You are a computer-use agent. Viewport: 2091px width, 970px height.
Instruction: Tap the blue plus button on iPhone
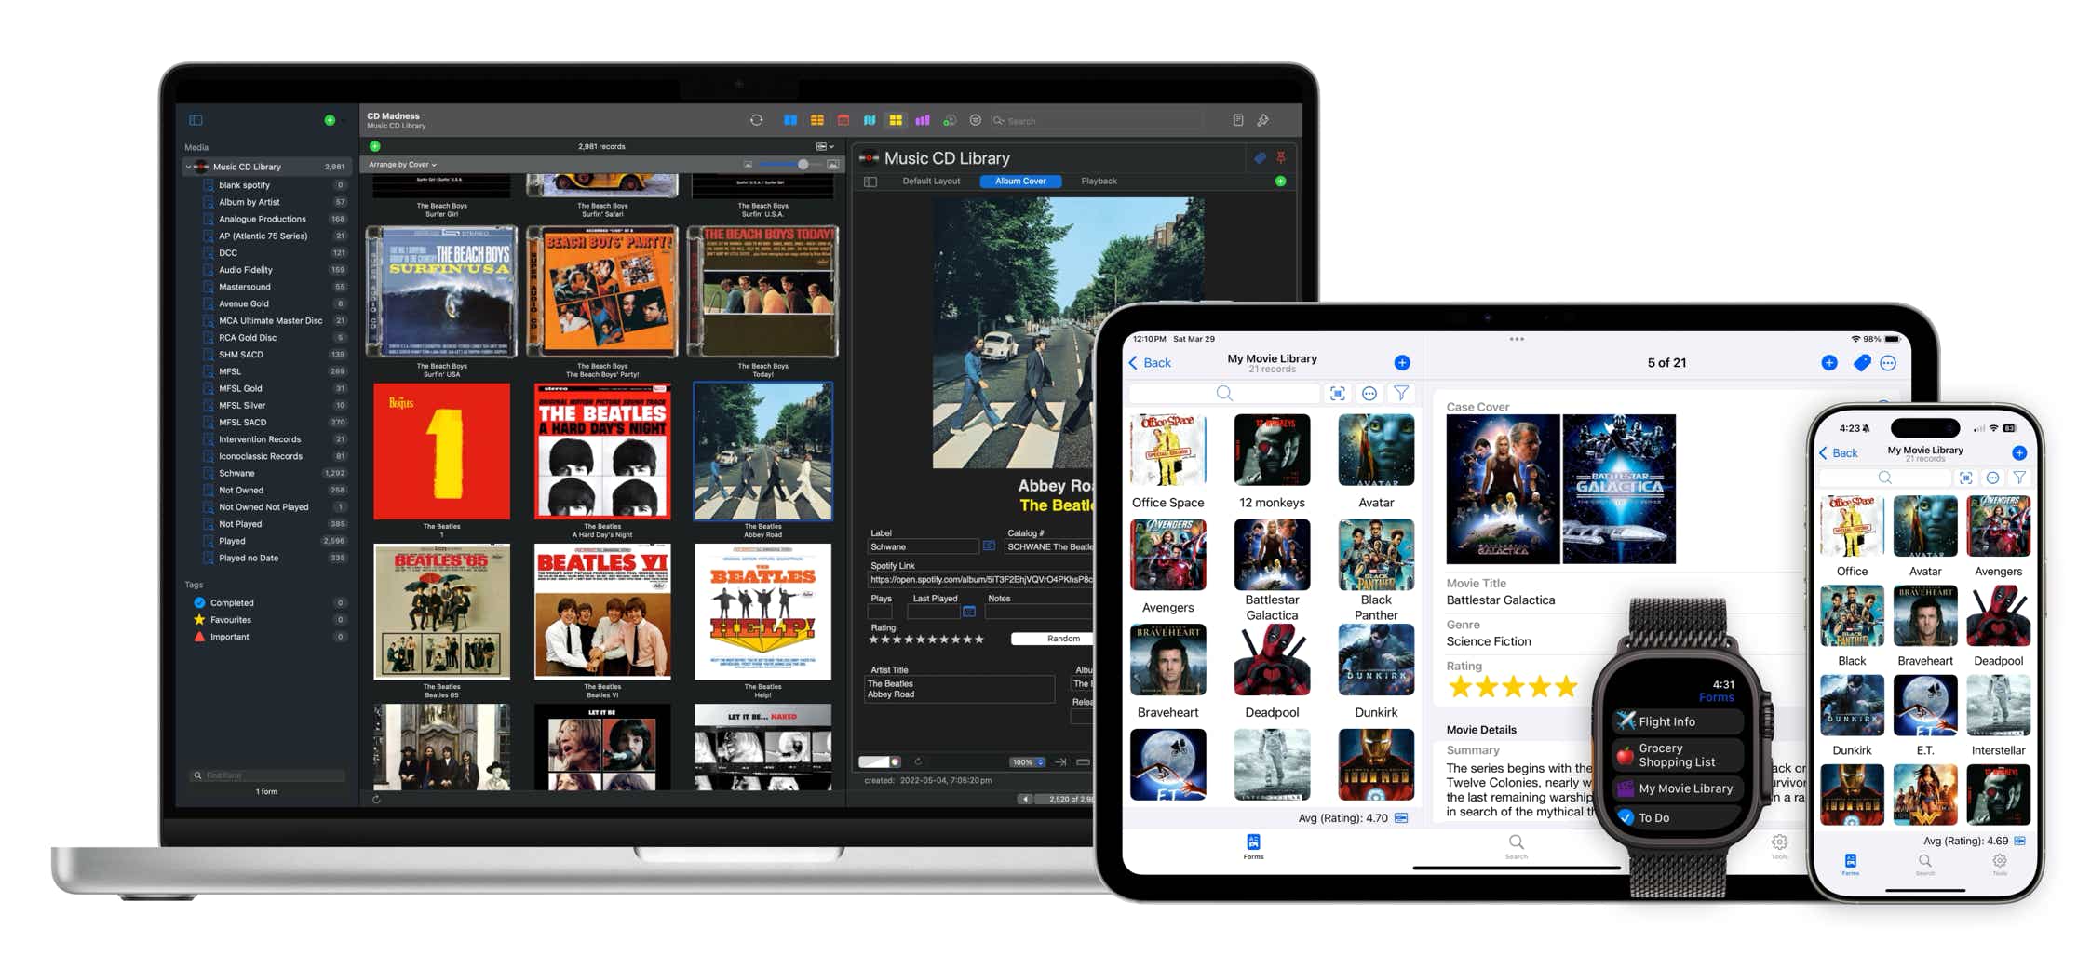(2019, 453)
